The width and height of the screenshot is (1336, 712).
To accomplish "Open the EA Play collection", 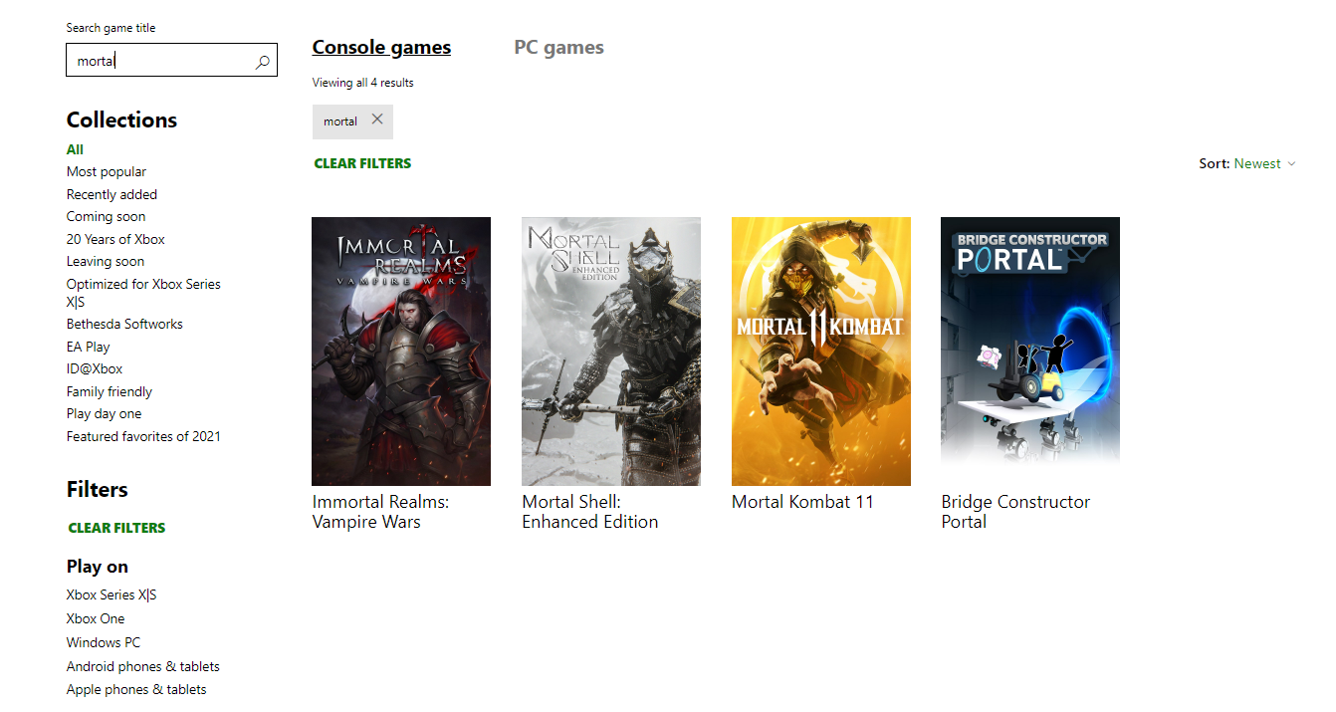I will click(89, 347).
